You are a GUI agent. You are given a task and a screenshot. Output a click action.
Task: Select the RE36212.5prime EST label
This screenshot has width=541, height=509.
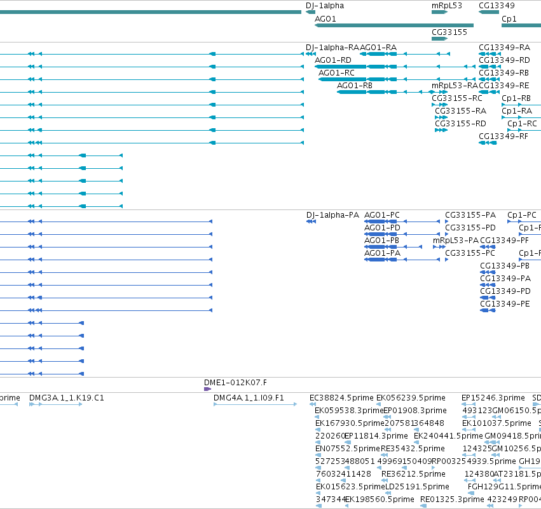(413, 474)
